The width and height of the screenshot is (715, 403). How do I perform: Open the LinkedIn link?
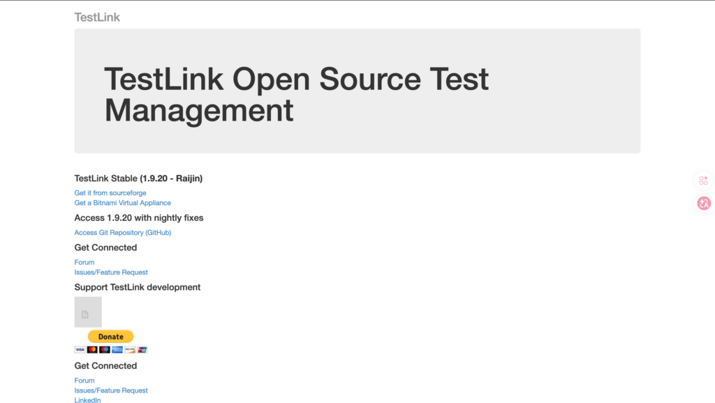click(87, 400)
